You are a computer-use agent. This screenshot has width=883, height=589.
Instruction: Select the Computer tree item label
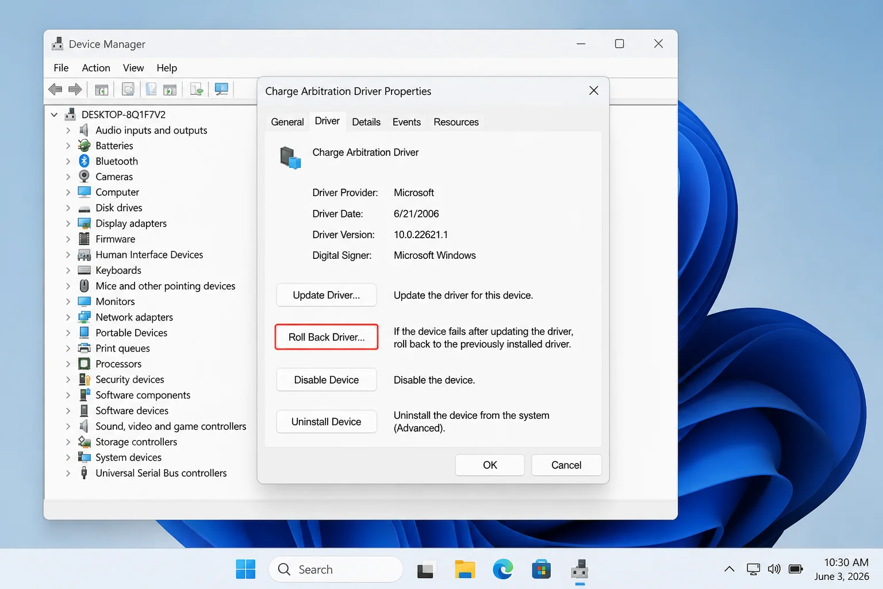(x=117, y=192)
